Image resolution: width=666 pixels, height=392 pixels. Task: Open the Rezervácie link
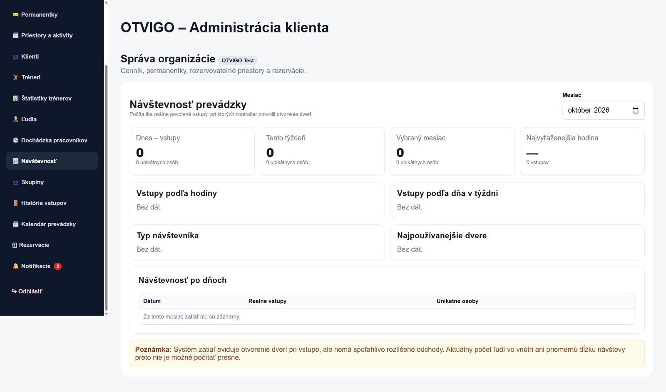(x=52, y=245)
